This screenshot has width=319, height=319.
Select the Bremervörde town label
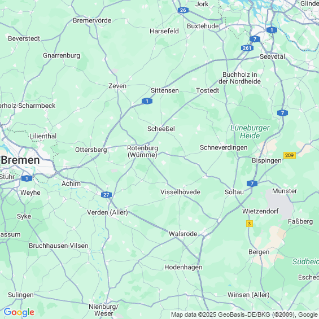click(x=92, y=20)
